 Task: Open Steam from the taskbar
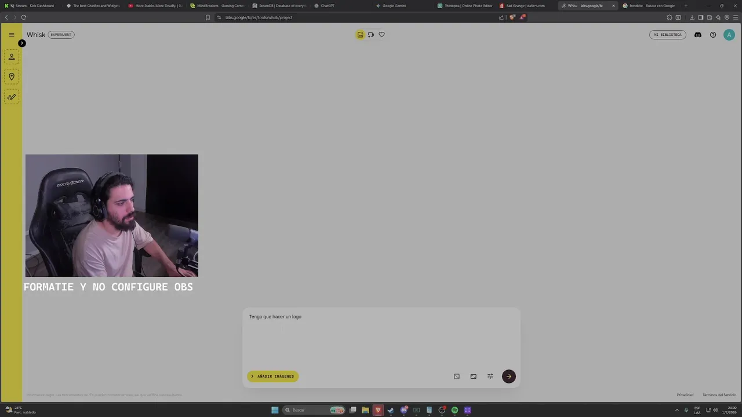pos(391,410)
